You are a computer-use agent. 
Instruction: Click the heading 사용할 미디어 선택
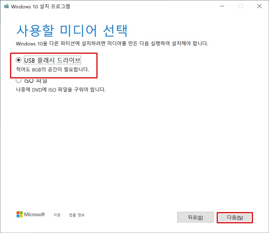coord(72,31)
